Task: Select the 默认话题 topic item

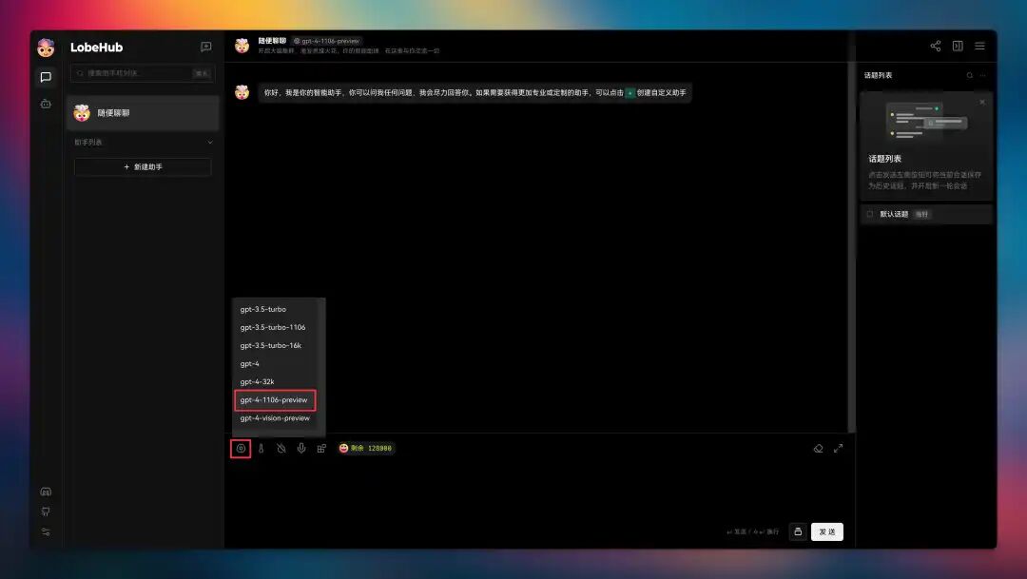Action: [926, 214]
